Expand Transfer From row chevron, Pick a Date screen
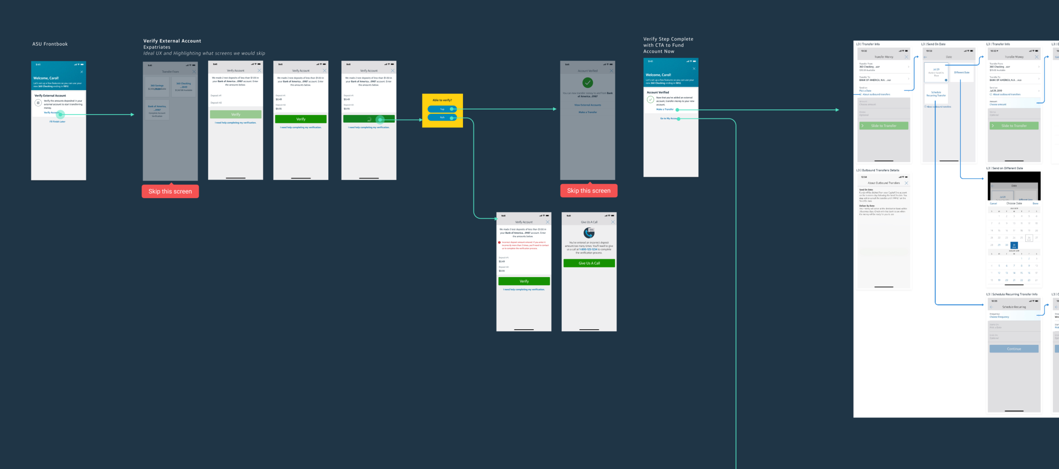Screen dimensions: 1059x469 pyautogui.click(x=908, y=67)
